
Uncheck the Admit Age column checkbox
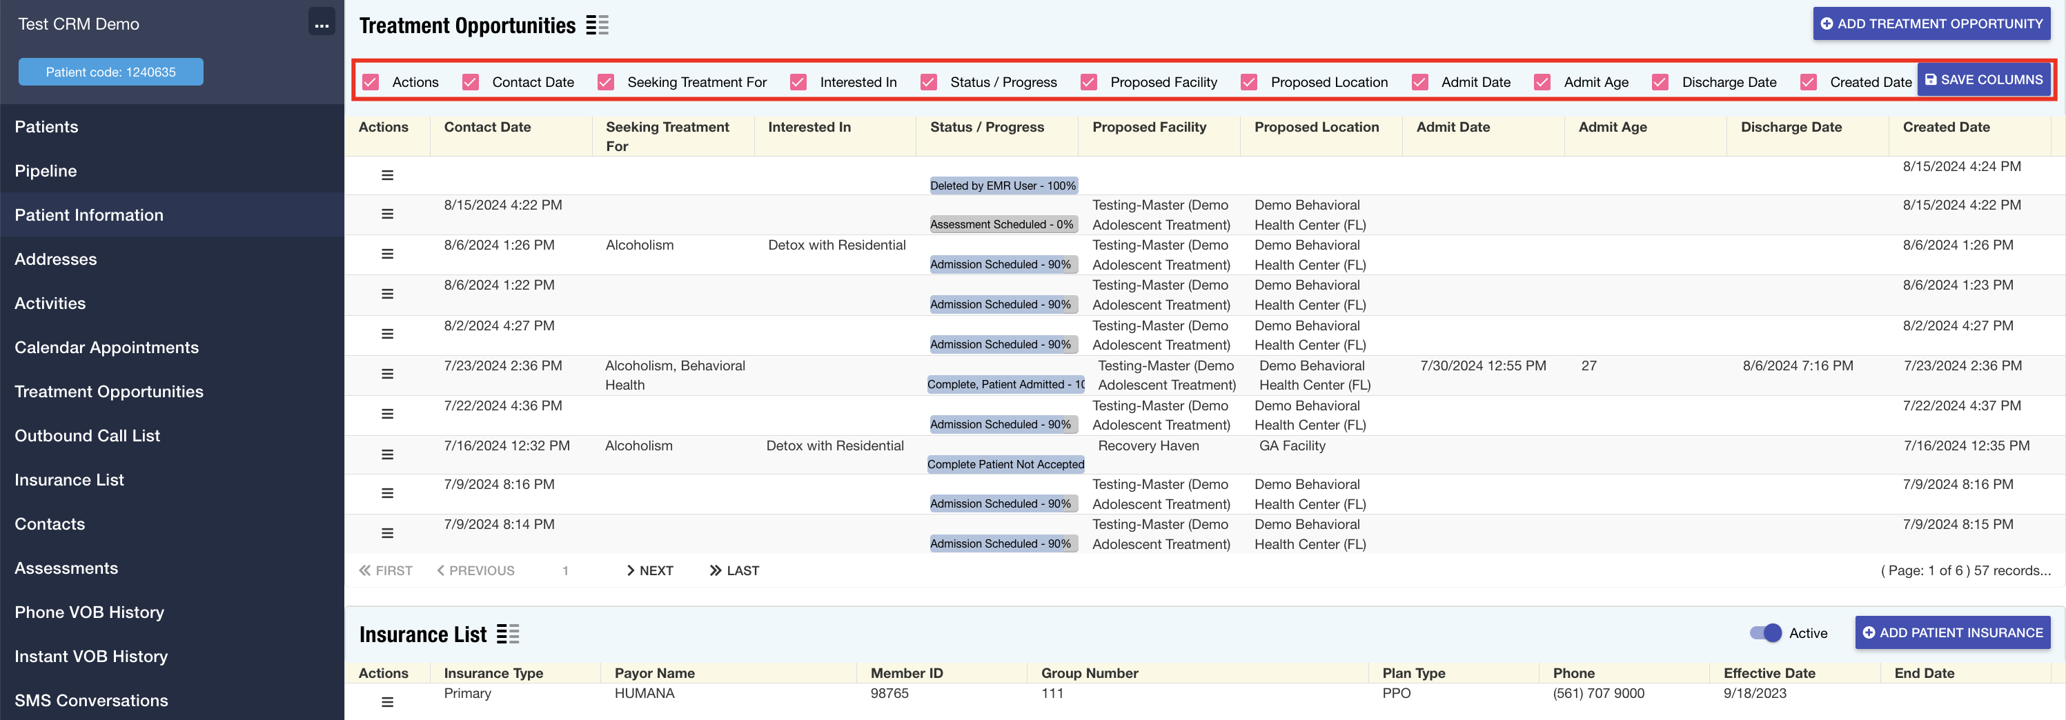tap(1542, 83)
